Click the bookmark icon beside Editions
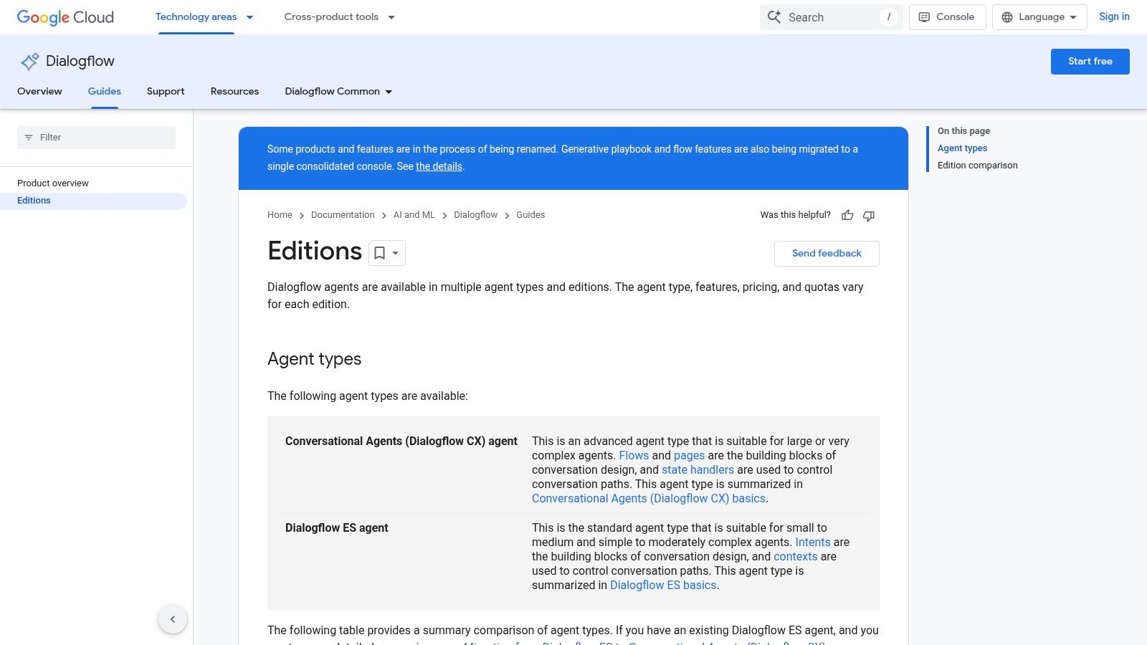 click(x=380, y=253)
